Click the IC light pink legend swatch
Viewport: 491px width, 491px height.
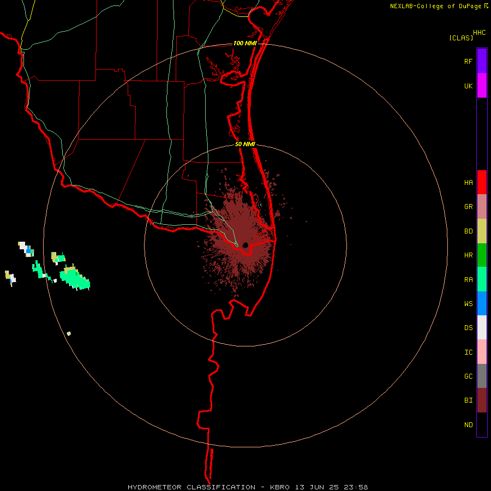click(x=482, y=352)
